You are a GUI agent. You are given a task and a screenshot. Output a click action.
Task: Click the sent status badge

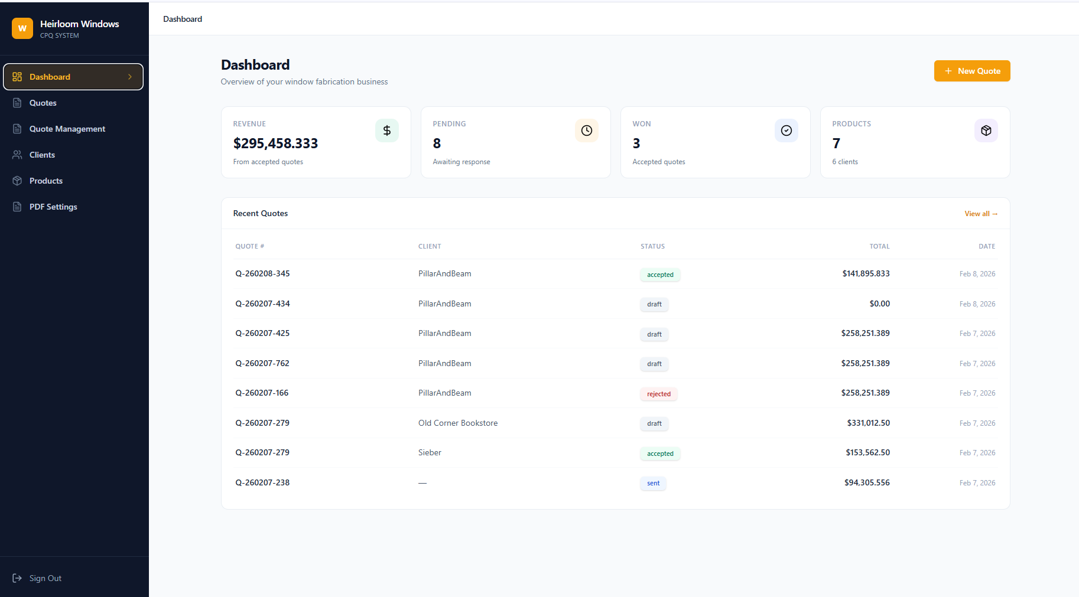tap(653, 483)
